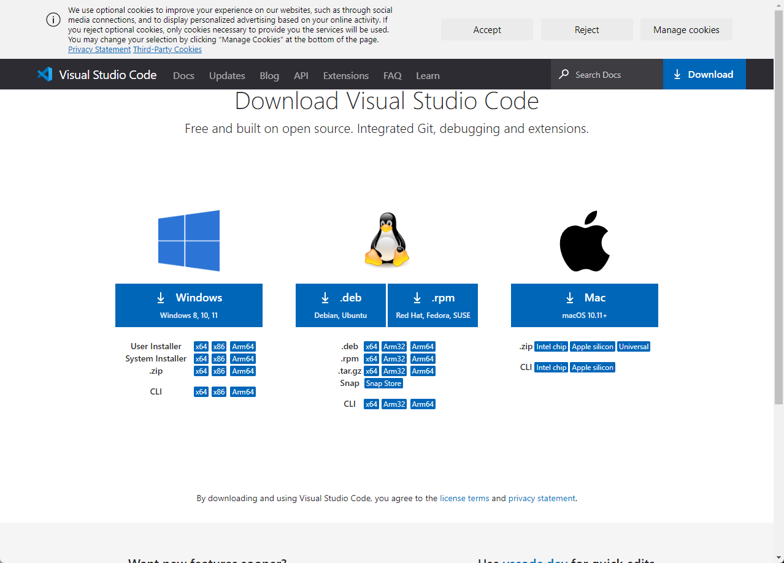
Task: Open the privacy statement link near license terms
Action: [x=542, y=498]
